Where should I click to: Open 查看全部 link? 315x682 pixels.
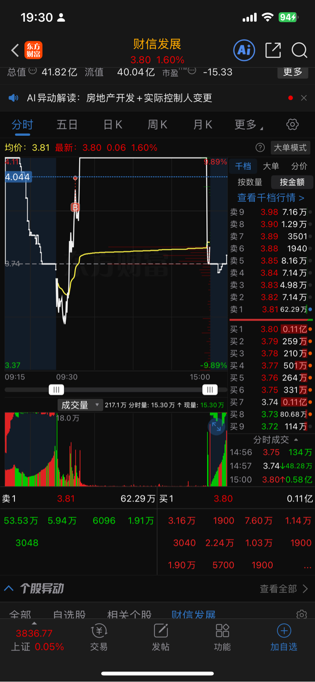coord(284,589)
